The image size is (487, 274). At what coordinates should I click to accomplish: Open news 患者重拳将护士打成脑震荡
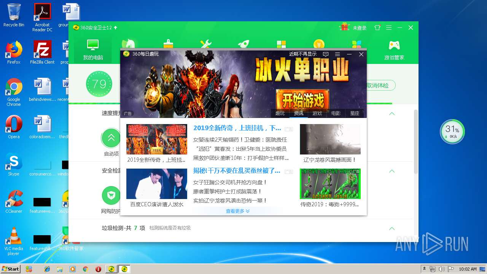pos(228,191)
